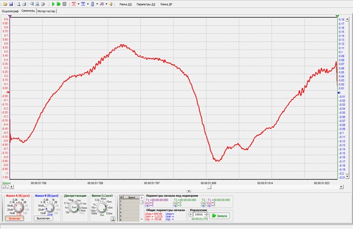Collapse the bottom panel with chevron

189,191
